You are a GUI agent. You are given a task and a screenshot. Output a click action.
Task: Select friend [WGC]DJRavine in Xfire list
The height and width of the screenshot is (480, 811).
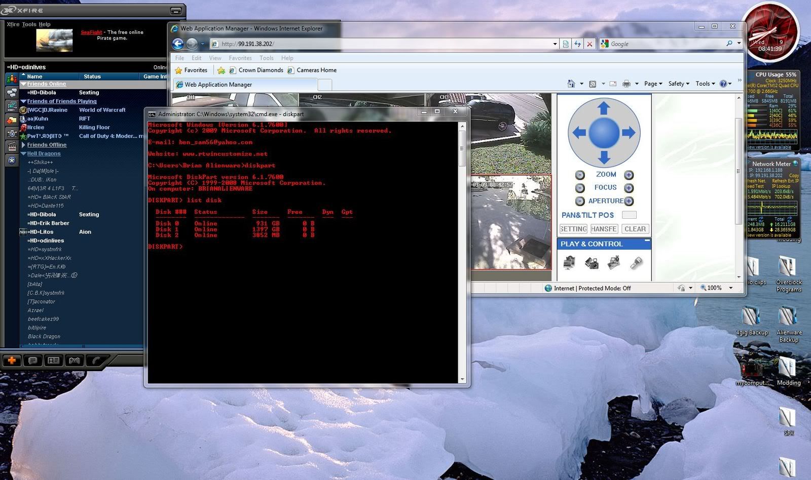[47, 110]
